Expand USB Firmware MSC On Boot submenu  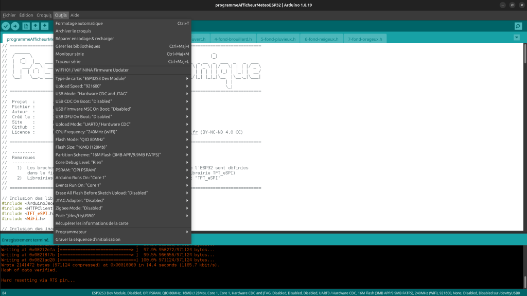coord(122,109)
